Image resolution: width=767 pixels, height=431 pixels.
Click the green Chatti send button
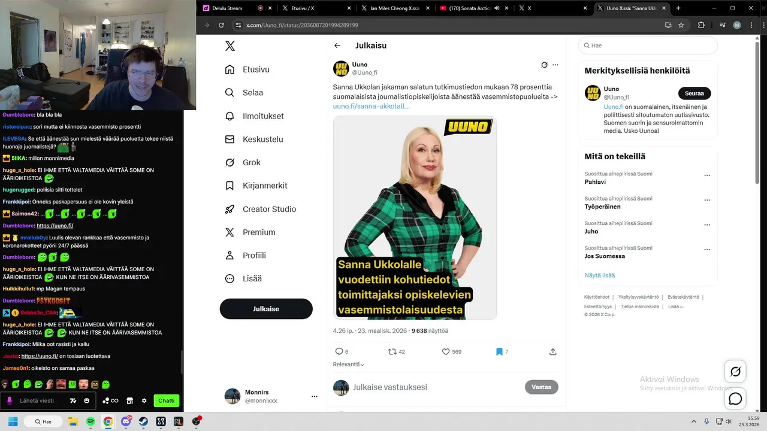pyautogui.click(x=166, y=400)
